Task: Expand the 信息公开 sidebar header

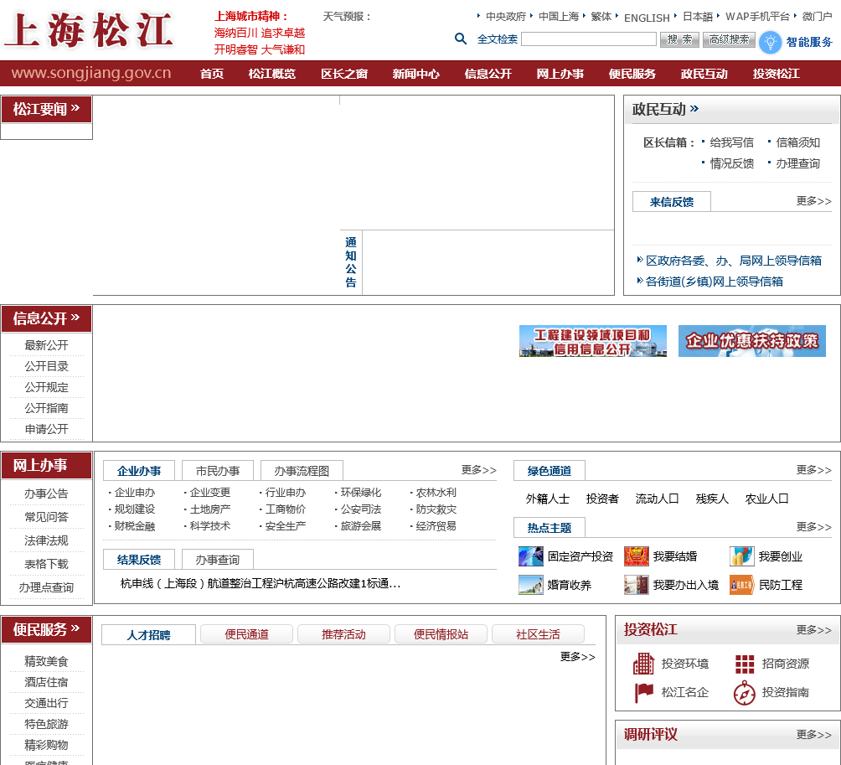Action: pyautogui.click(x=47, y=318)
